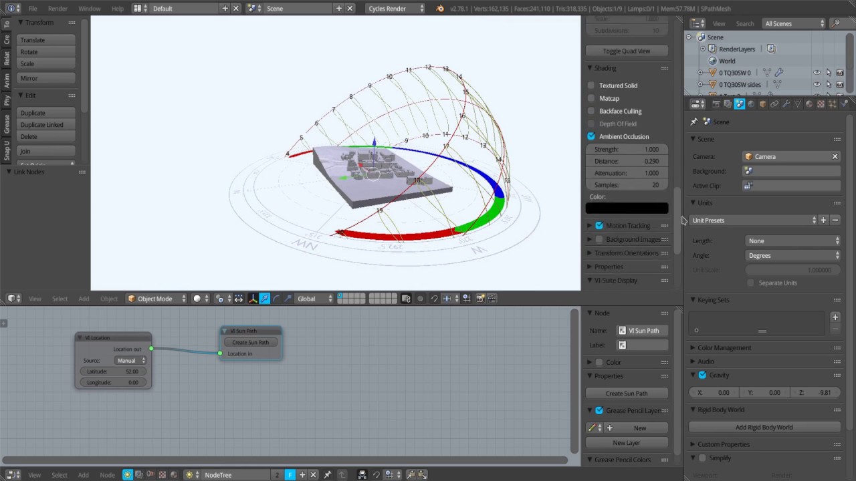This screenshot has height=481, width=856.
Task: Open the File menu
Action: [33, 9]
